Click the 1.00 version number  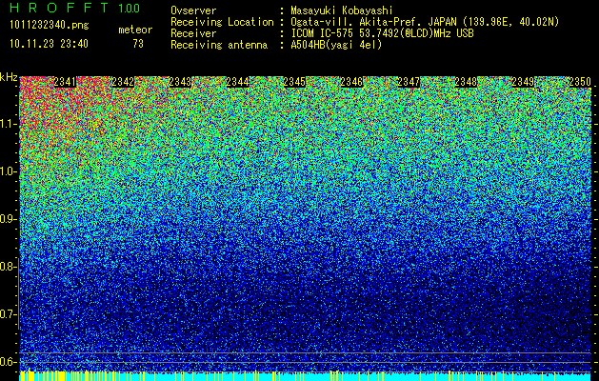point(130,8)
